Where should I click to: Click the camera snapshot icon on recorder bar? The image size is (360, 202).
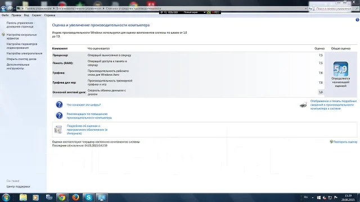[x=209, y=12]
